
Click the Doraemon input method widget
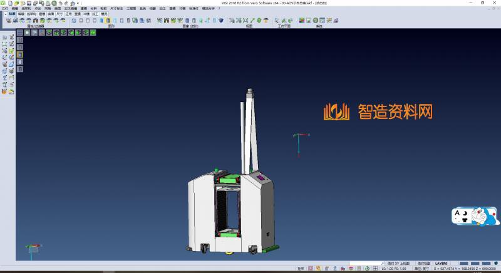(476, 217)
